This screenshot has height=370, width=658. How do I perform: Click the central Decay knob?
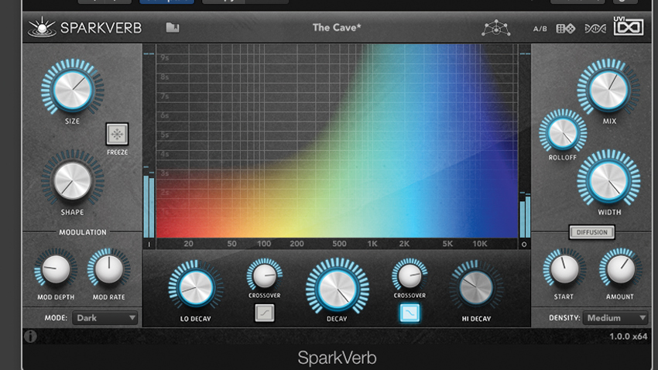[337, 289]
